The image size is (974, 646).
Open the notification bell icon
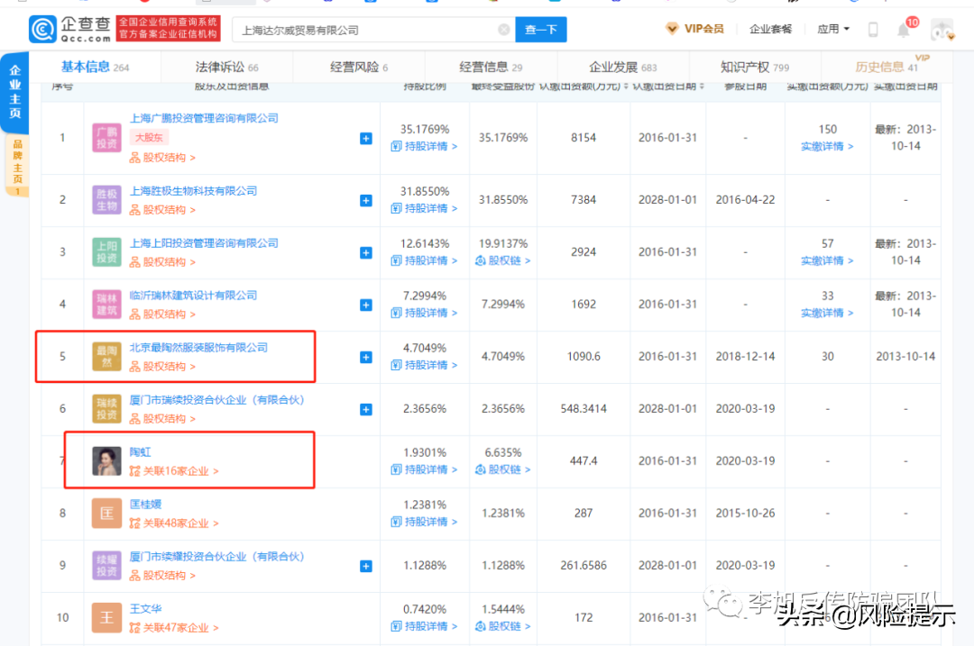[904, 30]
